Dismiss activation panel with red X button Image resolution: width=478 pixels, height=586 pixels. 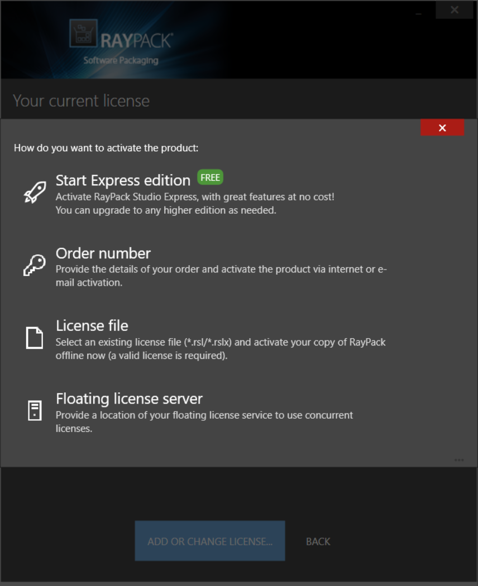(x=442, y=128)
